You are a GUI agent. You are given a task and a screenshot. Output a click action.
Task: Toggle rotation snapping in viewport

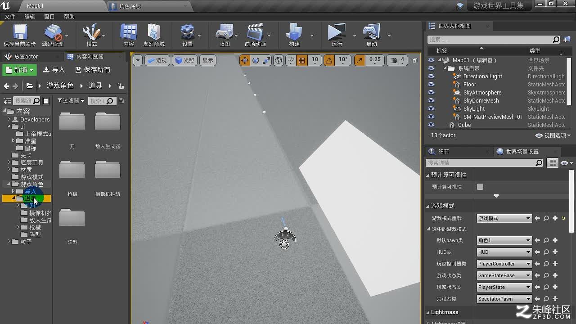329,60
